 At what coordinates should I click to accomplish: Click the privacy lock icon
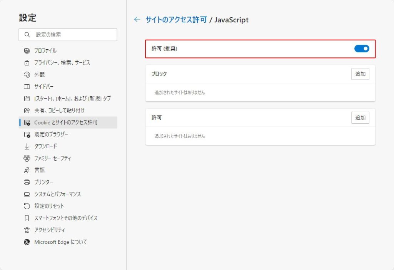pos(27,62)
